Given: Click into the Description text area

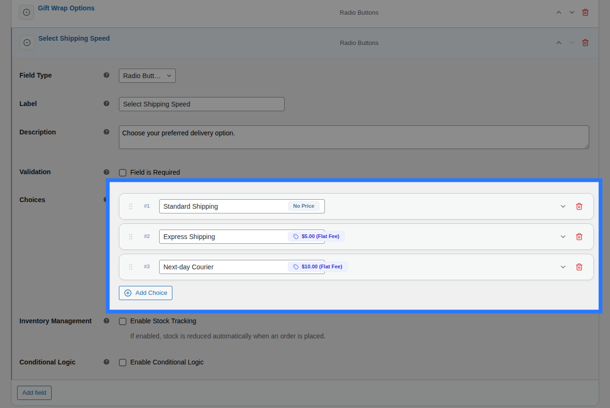Looking at the screenshot, I should [354, 137].
